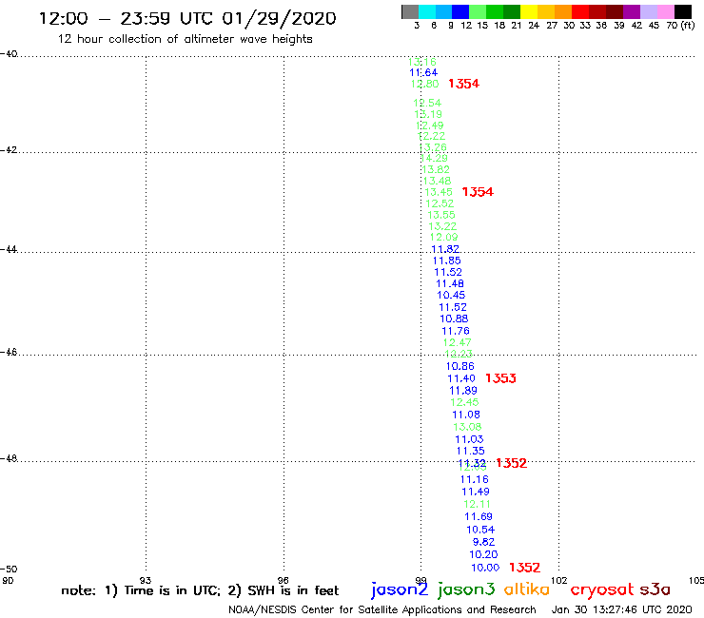This screenshot has width=704, height=618.
Task: Click the 10.00 reading at the track's bottom
Action: [x=485, y=568]
